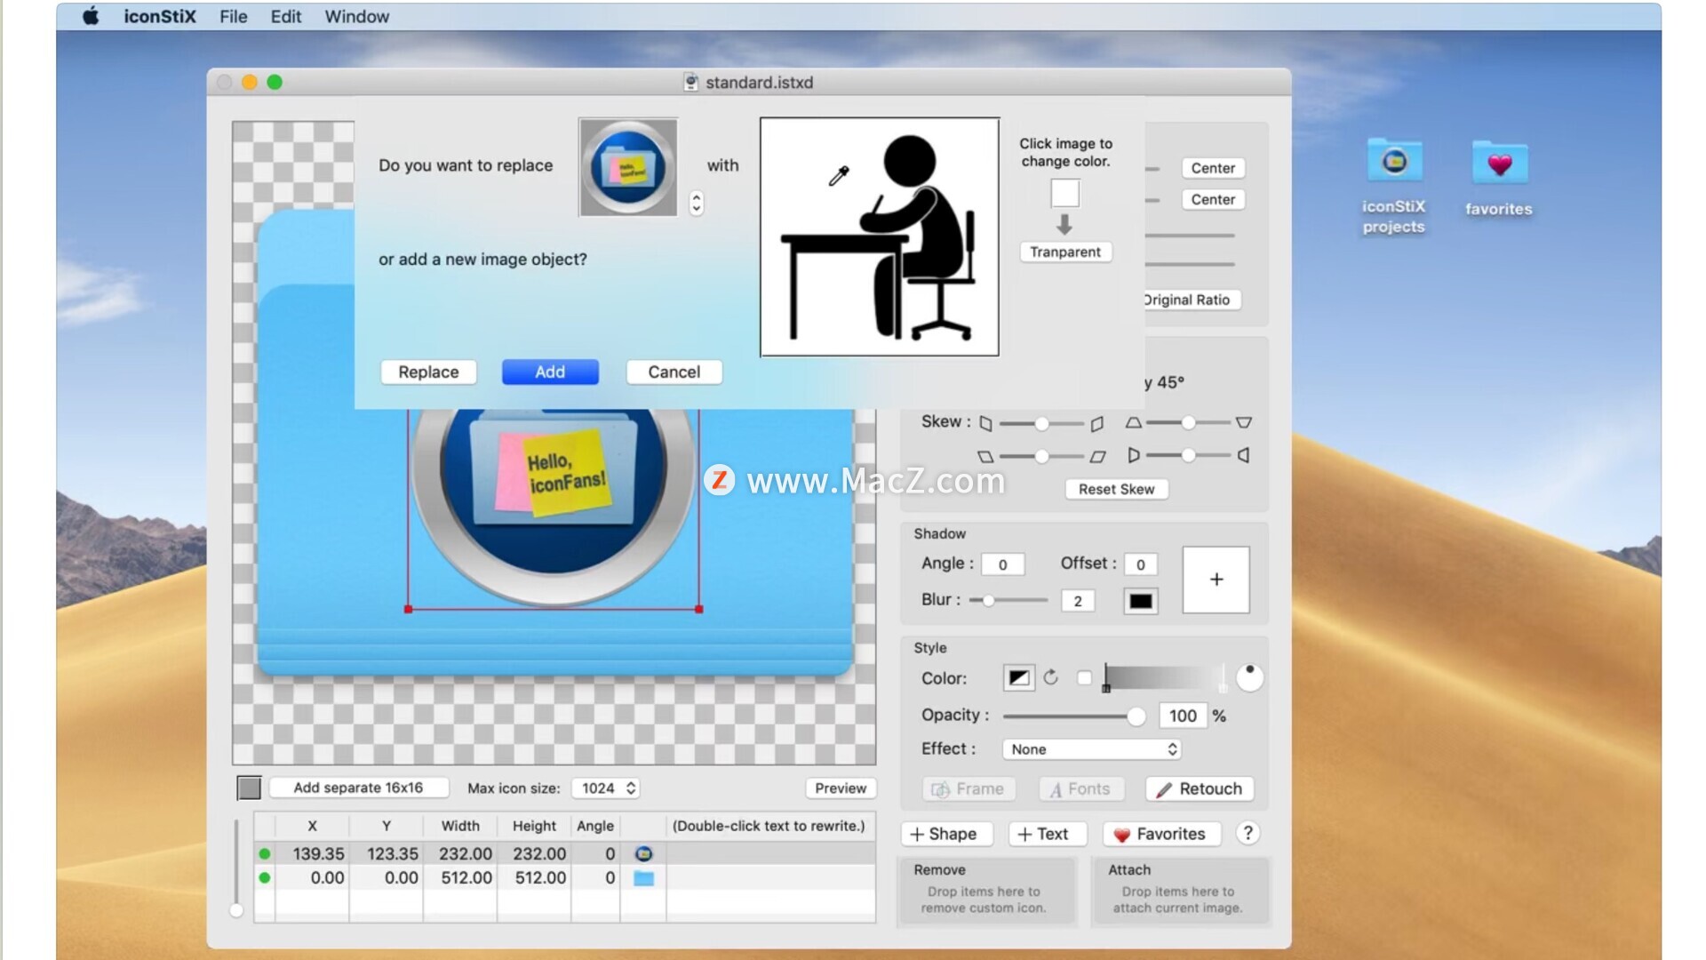Click the Frame button
The image size is (1706, 960).
(x=968, y=788)
